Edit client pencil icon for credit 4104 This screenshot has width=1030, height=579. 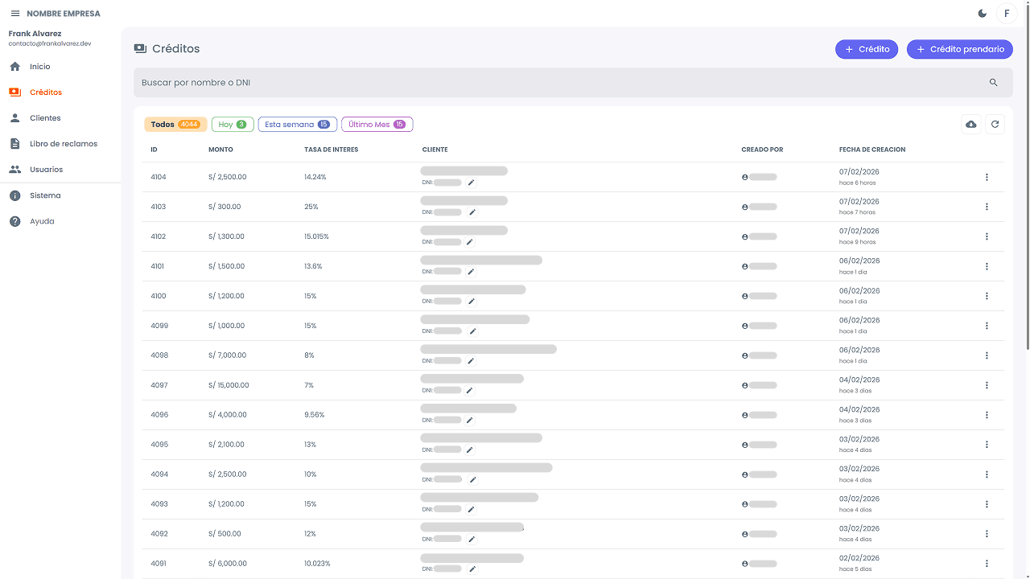472,183
